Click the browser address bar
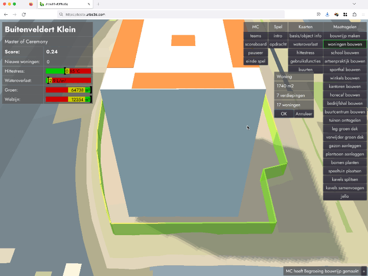The image size is (368, 276). [169, 14]
